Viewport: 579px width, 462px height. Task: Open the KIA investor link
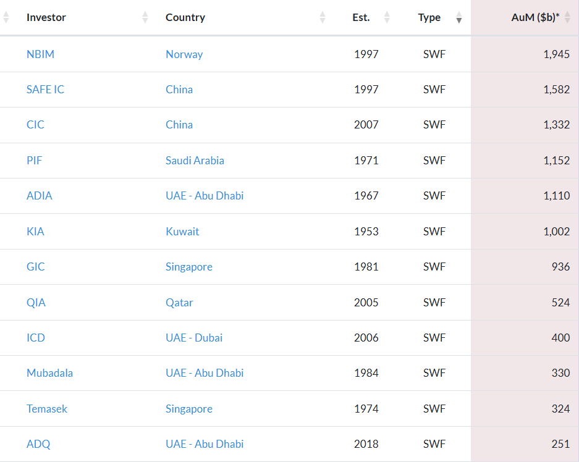[x=35, y=232]
